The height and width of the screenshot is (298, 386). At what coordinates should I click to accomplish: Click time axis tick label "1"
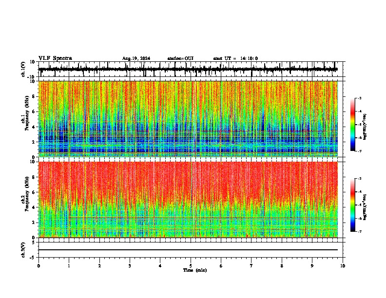pyautogui.click(x=69, y=266)
